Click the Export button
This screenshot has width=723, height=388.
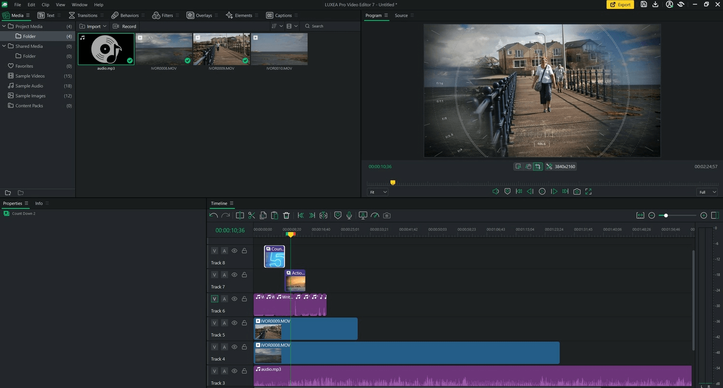coord(620,4)
